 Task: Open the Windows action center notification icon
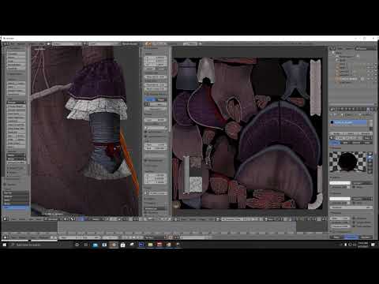[x=373, y=245]
